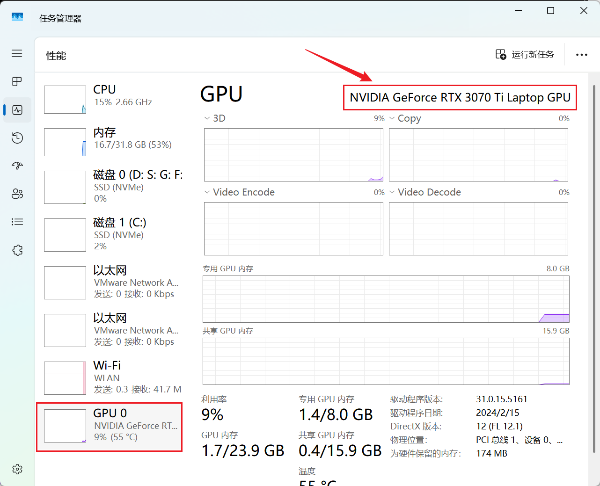The width and height of the screenshot is (600, 486).
Task: Go to the Processes page icon
Action: (17, 81)
